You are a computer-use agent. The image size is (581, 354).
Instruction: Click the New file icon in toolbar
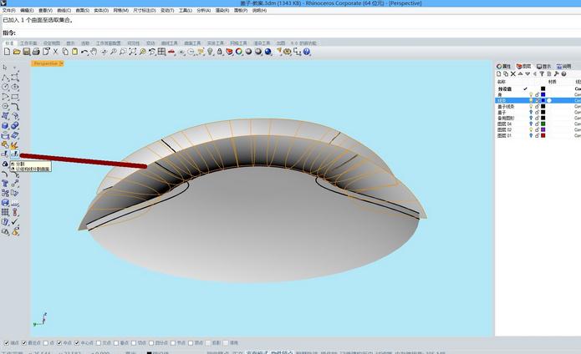[x=7, y=52]
